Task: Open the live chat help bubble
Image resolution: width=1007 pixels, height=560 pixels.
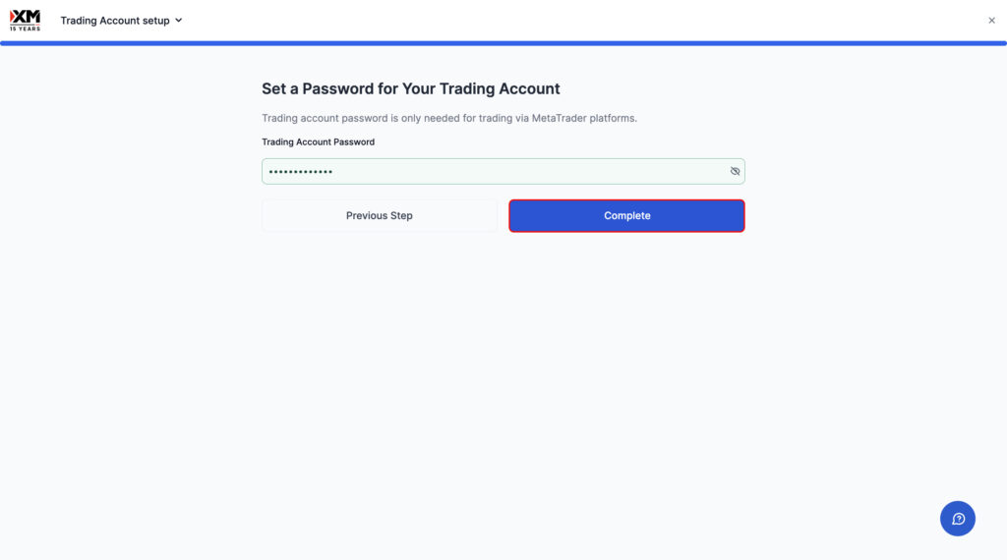Action: click(957, 519)
